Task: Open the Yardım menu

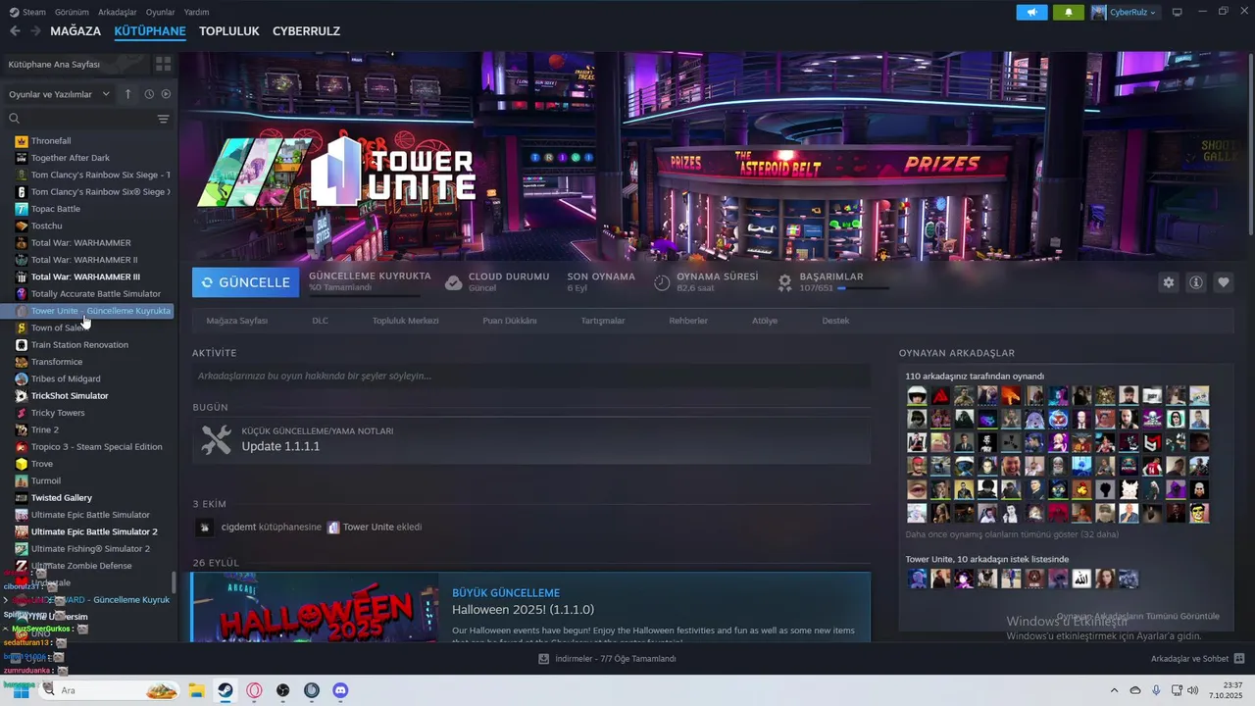Action: point(196,12)
